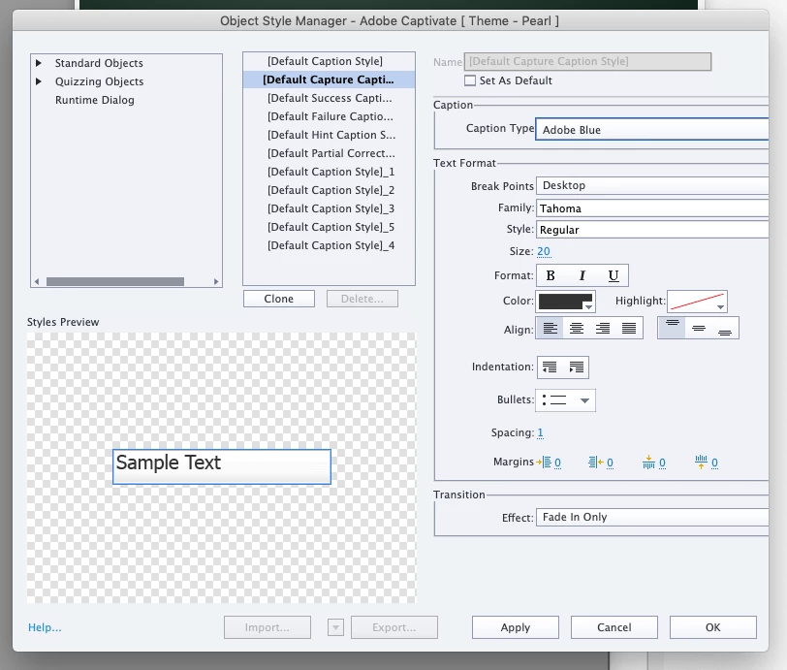Image resolution: width=787 pixels, height=670 pixels.
Task: Open text Color swatch picker
Action: coord(566,302)
